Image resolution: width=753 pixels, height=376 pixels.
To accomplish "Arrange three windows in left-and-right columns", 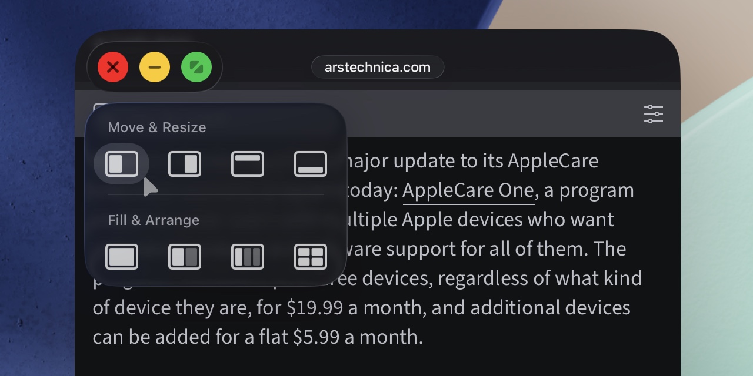I will coord(248,257).
